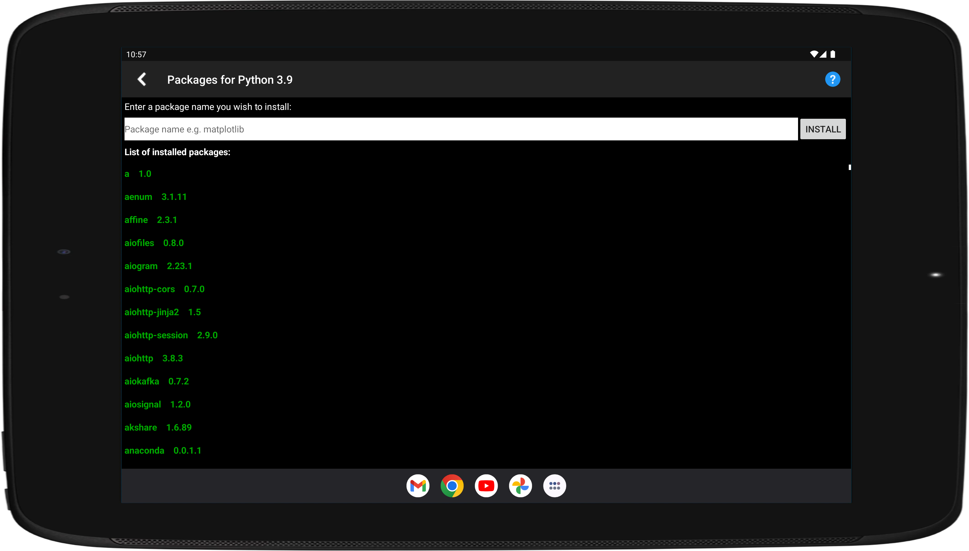Tap the 10:57 clock in status bar
This screenshot has width=969, height=551.
click(136, 54)
